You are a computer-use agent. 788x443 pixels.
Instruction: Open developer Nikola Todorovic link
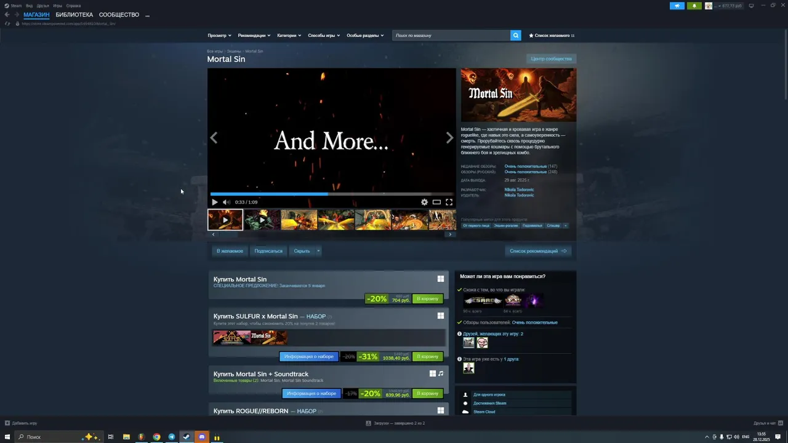[x=519, y=190]
